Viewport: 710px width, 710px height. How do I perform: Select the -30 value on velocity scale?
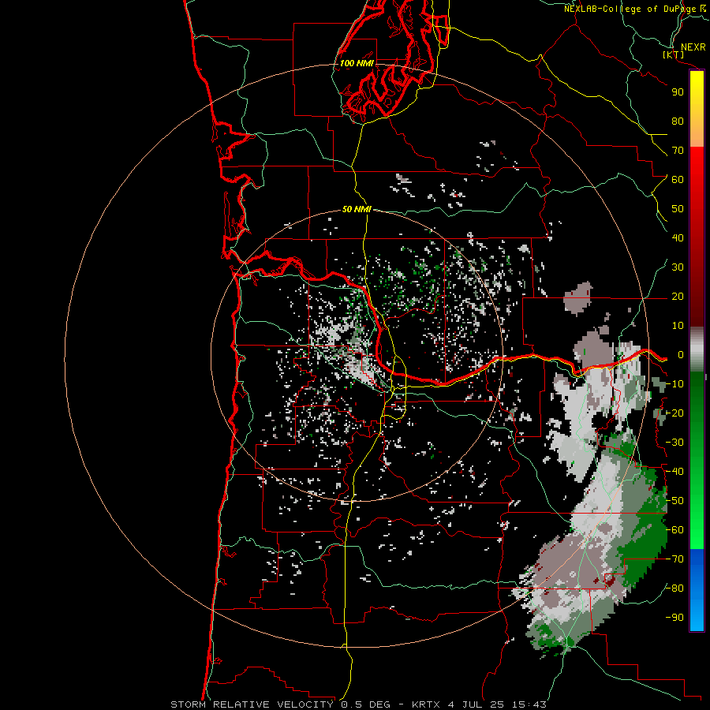click(674, 443)
